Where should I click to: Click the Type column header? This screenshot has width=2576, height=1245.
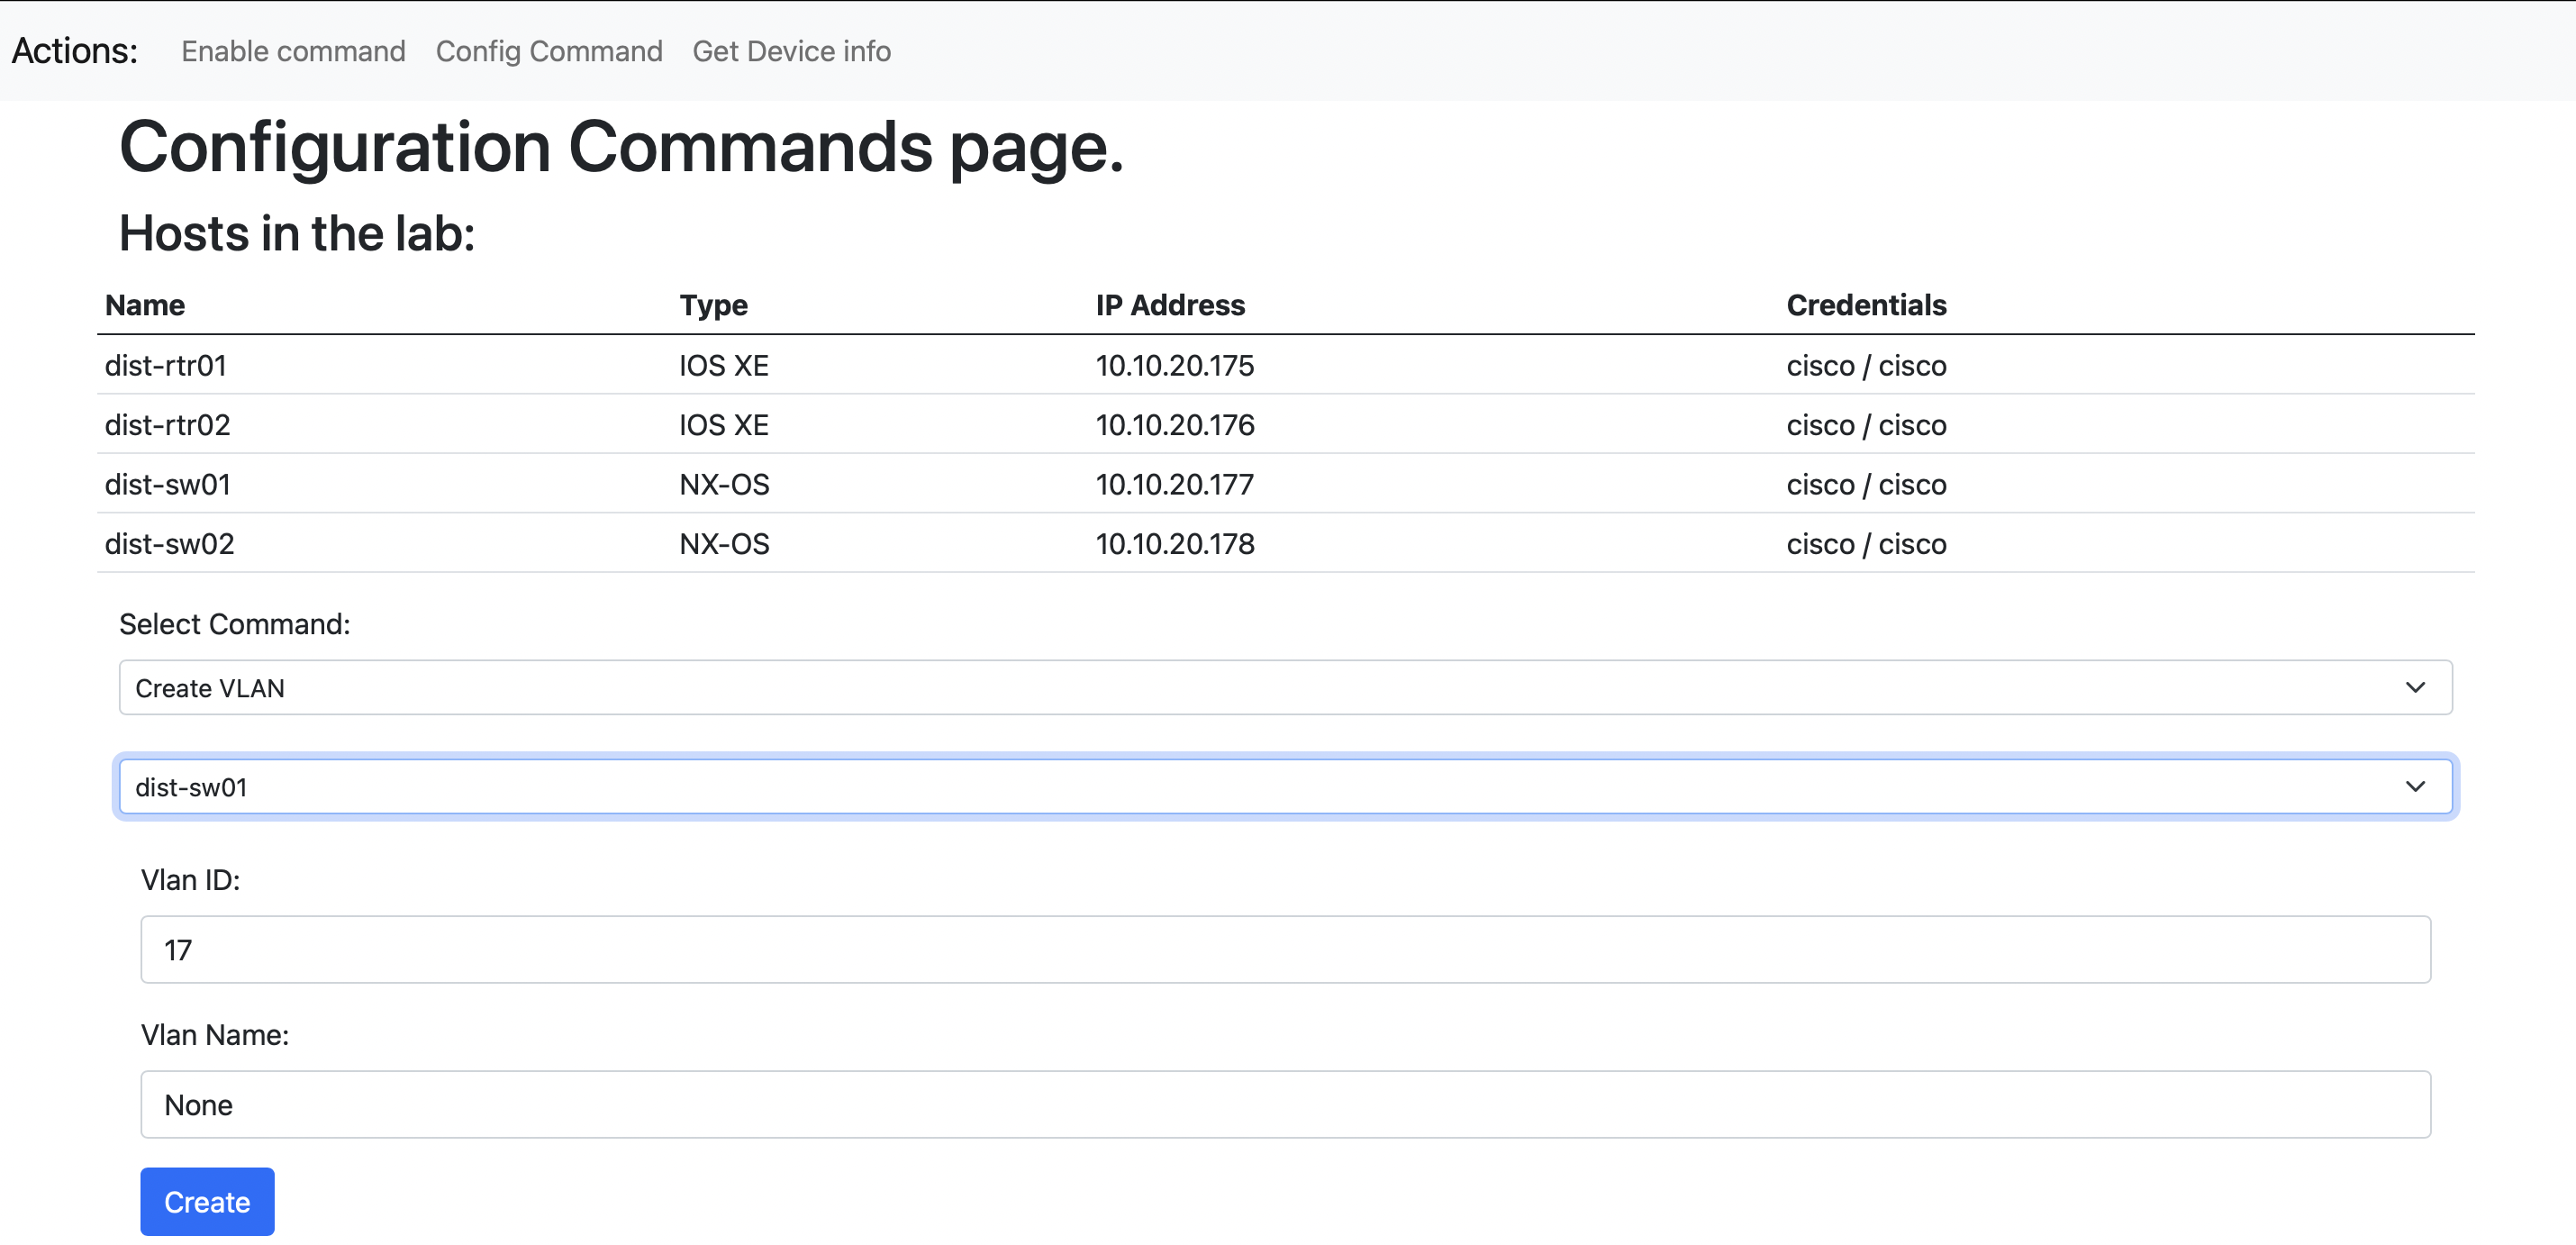[x=713, y=305]
